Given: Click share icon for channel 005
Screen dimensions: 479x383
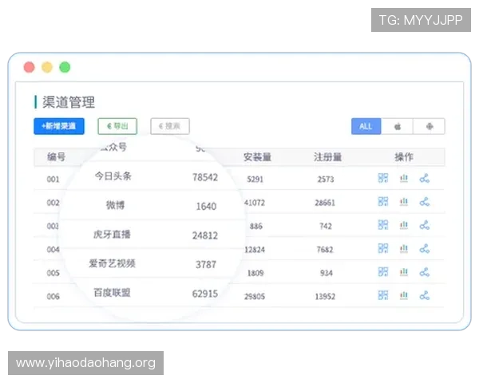Looking at the screenshot, I should 425,272.
